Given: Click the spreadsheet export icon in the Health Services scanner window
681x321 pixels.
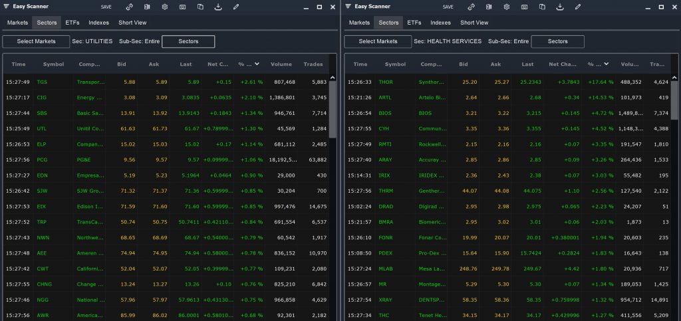Looking at the screenshot, I should pyautogui.click(x=489, y=7).
